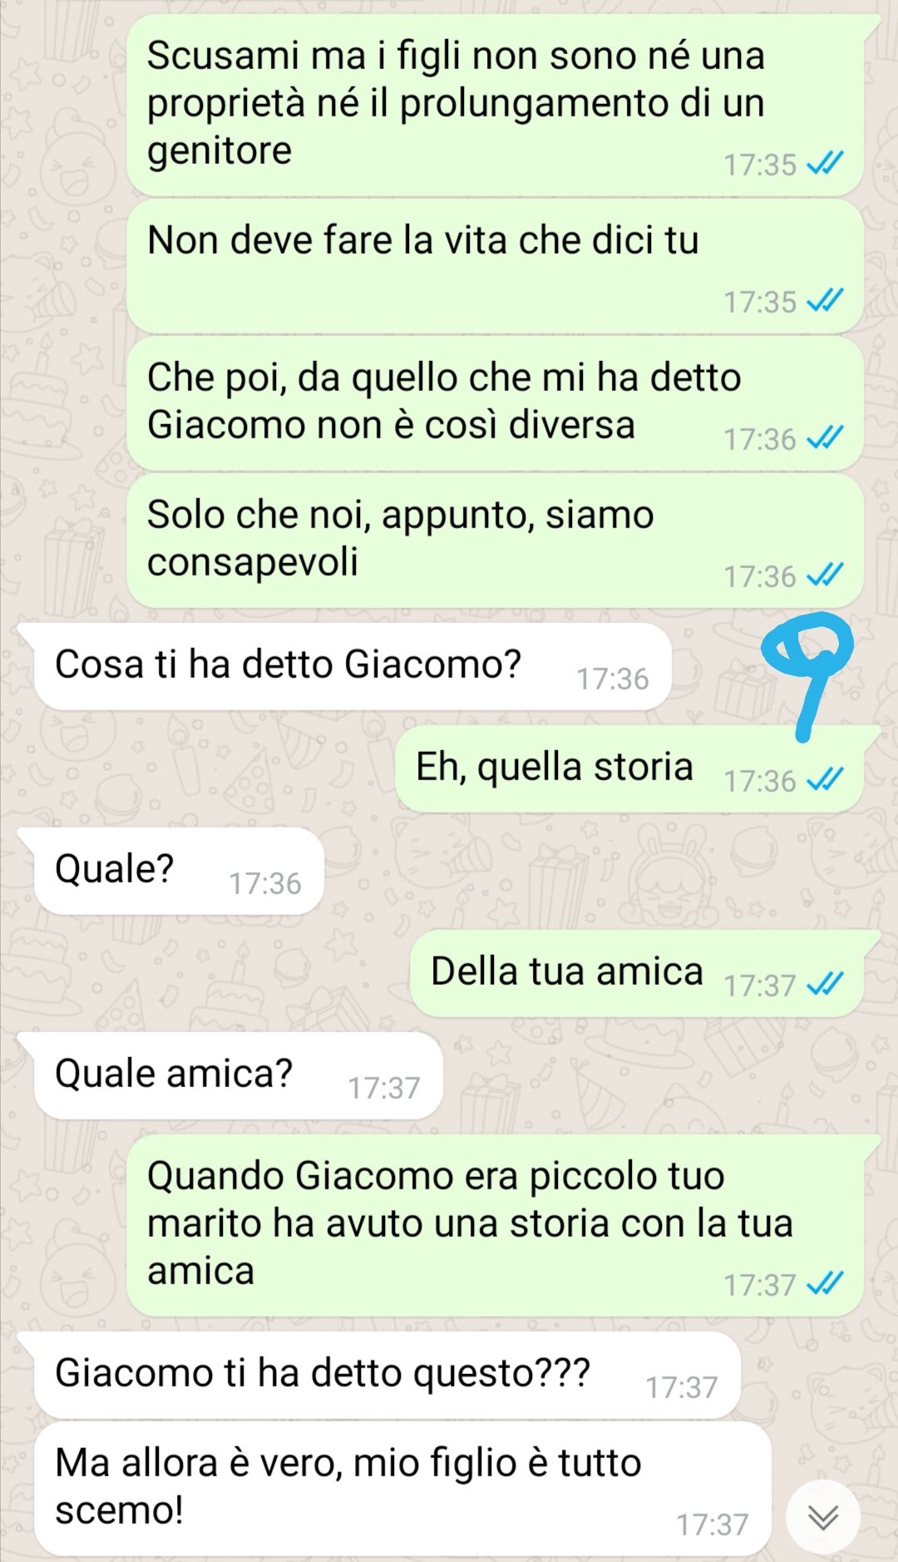
Task: Tap read ticks on 'Scusami ma i figli' message
Action: pos(825,164)
